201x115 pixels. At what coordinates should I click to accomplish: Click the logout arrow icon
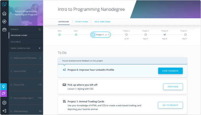point(4,111)
